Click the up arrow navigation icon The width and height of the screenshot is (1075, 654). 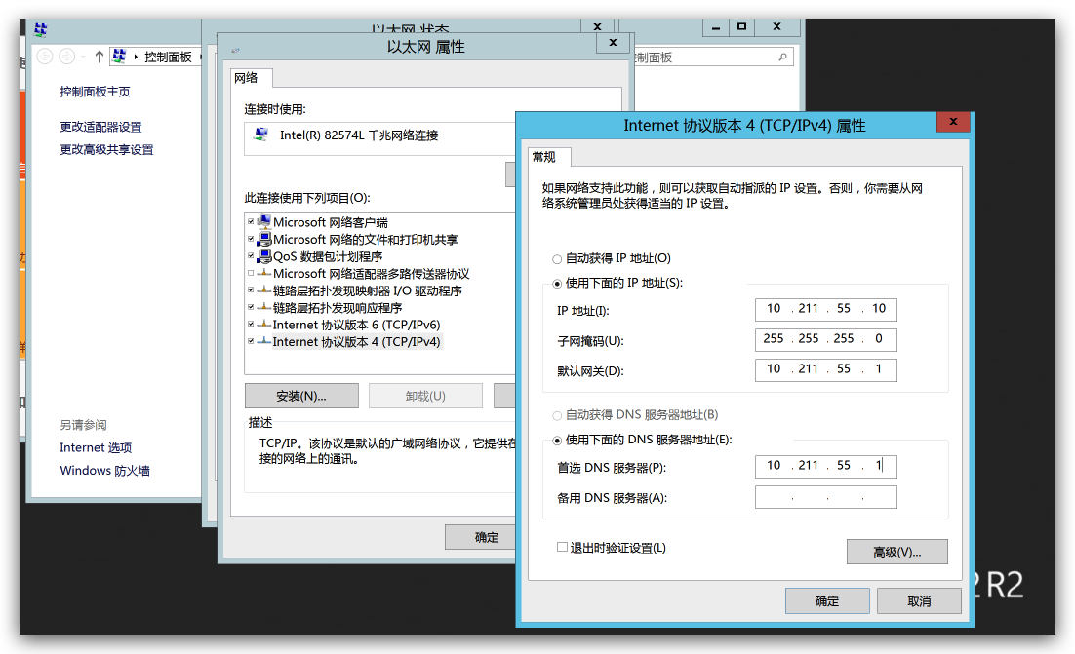click(x=99, y=58)
